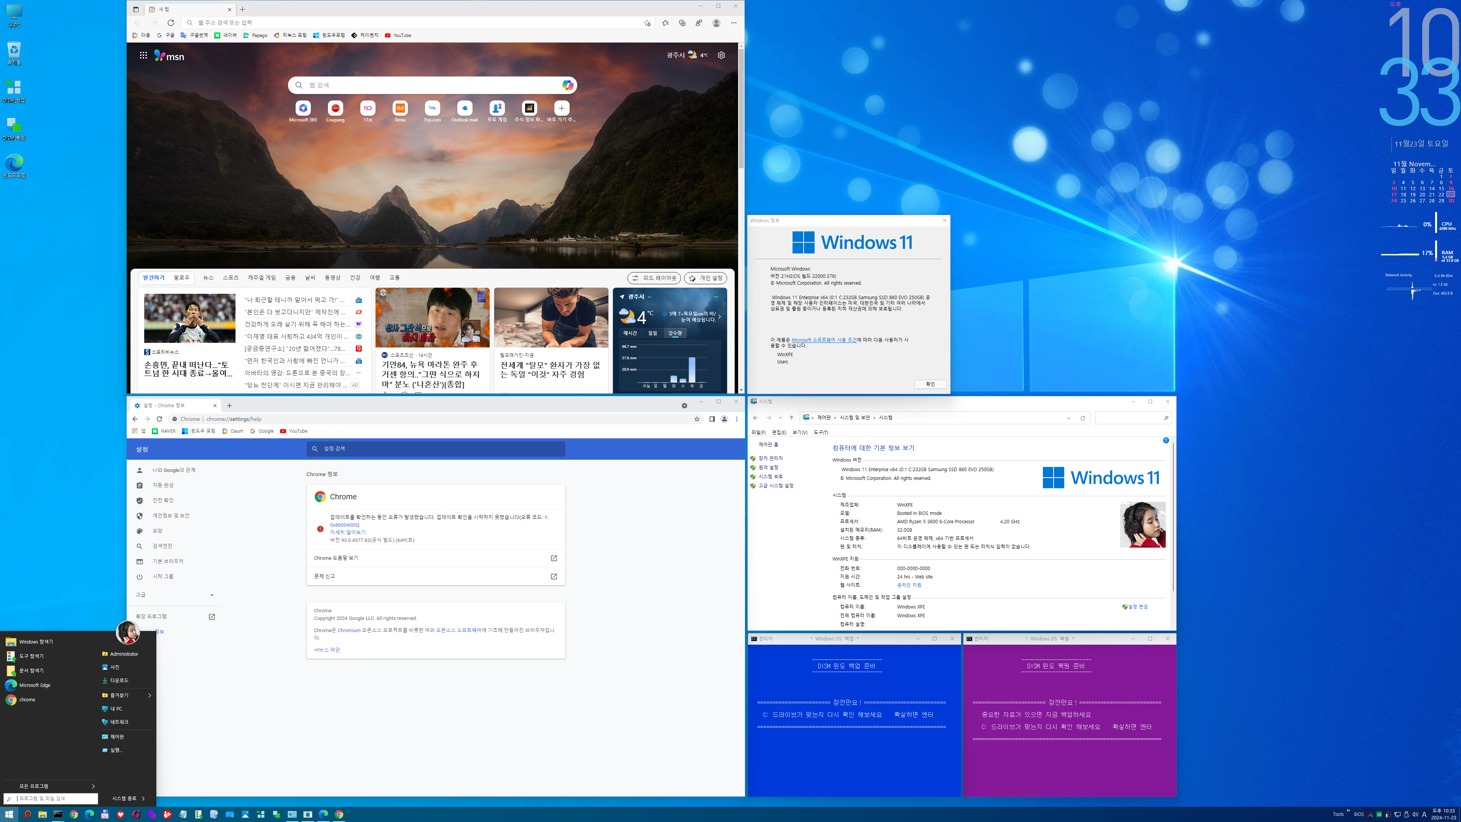Open DISM_복원 desktop shortcut
This screenshot has width=1461, height=822.
coord(14,129)
